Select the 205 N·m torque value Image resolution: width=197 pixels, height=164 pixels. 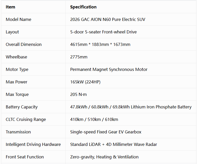[x=78, y=94]
